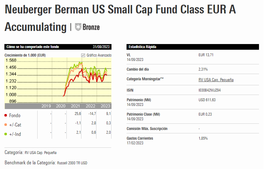Click the ISIN code IE00B42MJZ94

[x=212, y=90]
